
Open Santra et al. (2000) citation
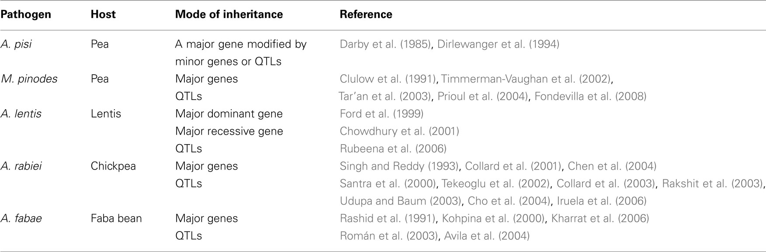[x=388, y=184]
